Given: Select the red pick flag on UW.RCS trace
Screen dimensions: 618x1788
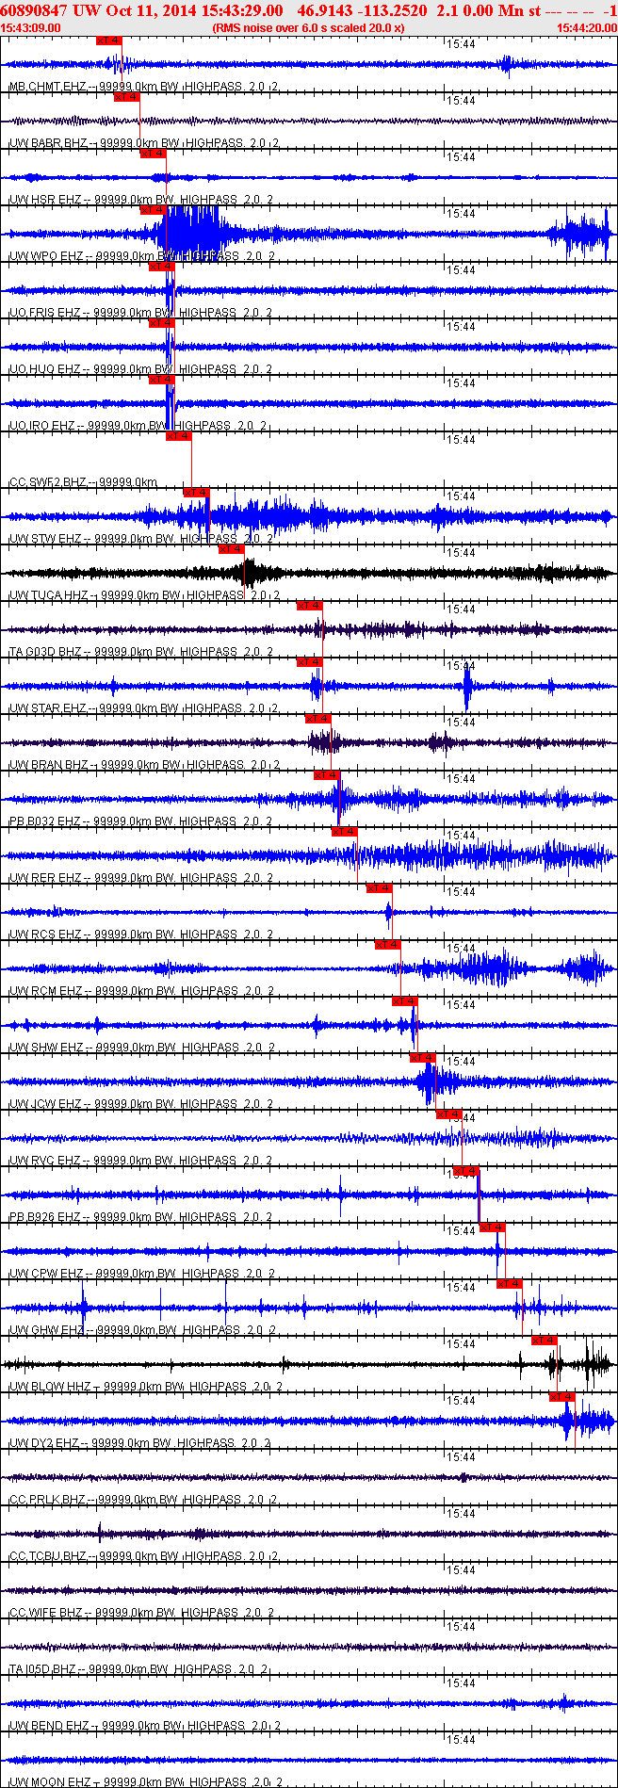Looking at the screenshot, I should pos(380,888).
